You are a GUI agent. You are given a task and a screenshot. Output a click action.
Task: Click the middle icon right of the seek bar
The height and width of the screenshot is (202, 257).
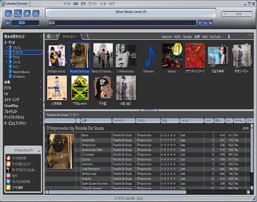[x=206, y=23]
